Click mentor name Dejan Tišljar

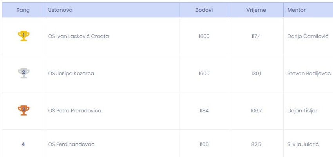[302, 110]
